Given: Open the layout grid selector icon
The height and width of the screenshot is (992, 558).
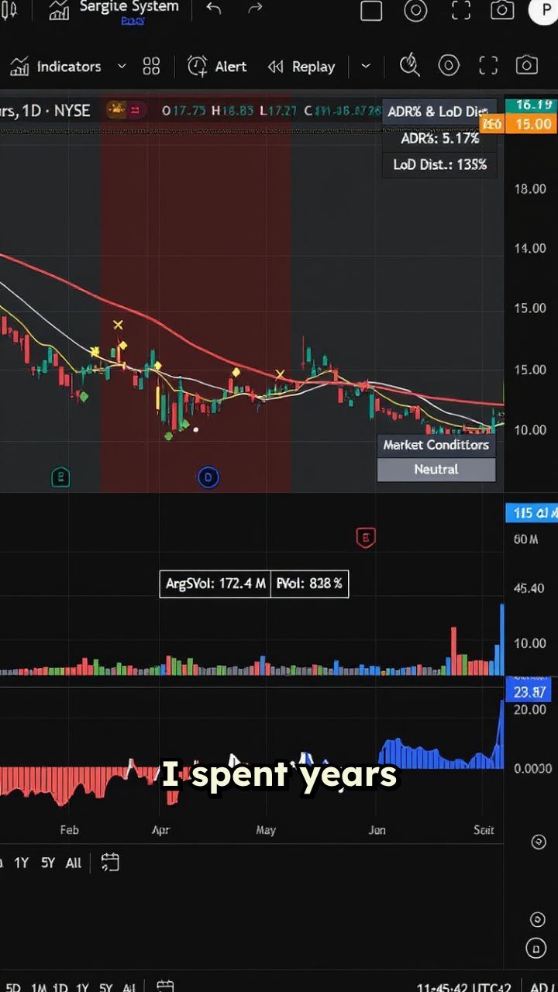Looking at the screenshot, I should point(151,67).
